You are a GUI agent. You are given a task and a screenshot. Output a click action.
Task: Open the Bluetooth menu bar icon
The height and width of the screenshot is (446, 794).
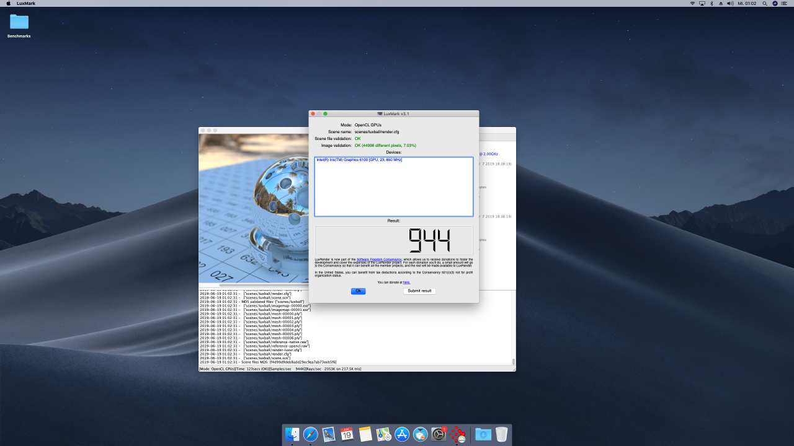coord(711,4)
